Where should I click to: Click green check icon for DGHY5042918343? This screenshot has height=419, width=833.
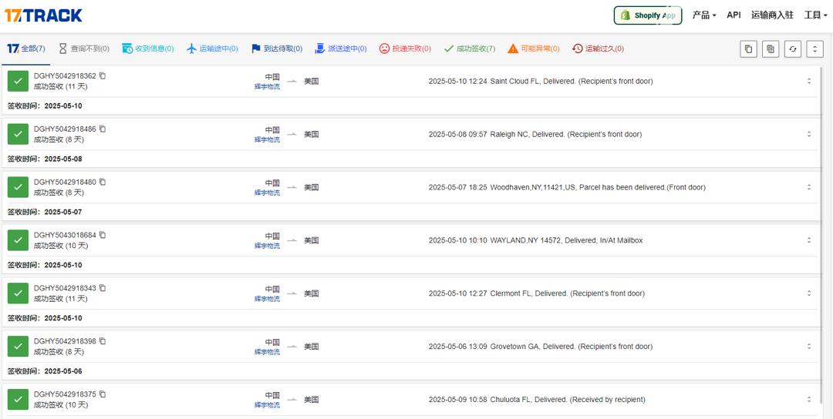[x=18, y=293]
